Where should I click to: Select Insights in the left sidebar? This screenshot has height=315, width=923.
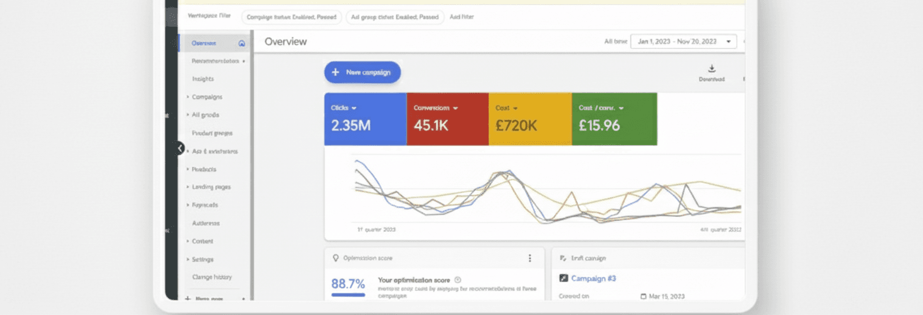pyautogui.click(x=203, y=79)
